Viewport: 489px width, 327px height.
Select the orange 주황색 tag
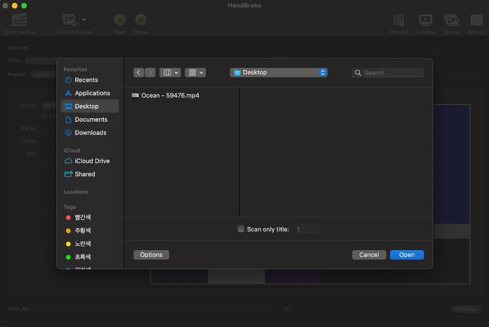[x=90, y=230]
